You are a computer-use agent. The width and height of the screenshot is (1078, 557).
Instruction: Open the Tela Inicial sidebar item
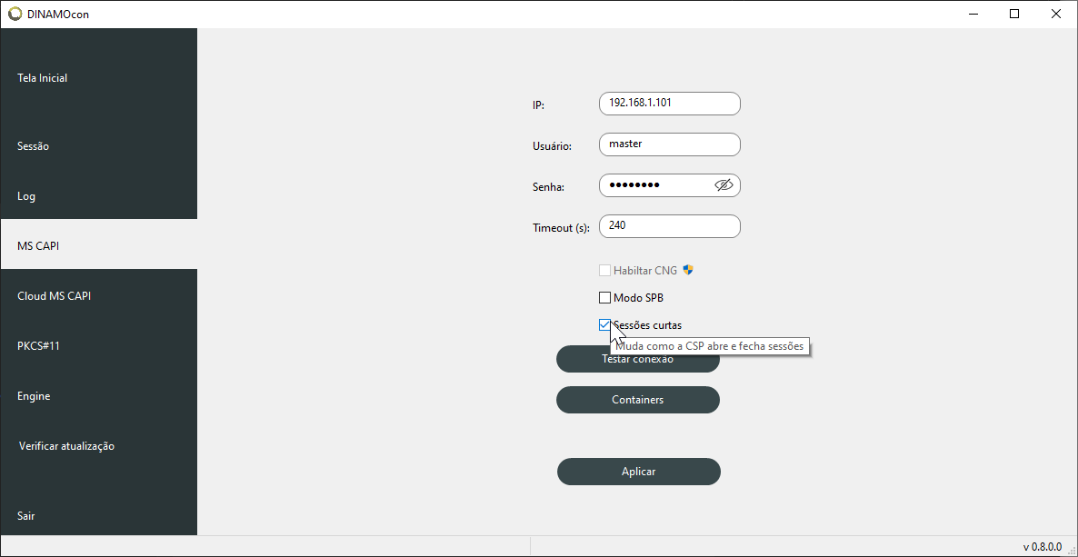[98, 78]
